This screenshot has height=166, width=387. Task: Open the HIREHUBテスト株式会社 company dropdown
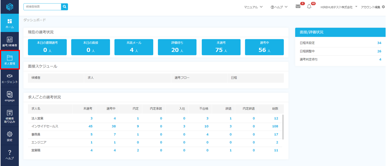coord(338,7)
